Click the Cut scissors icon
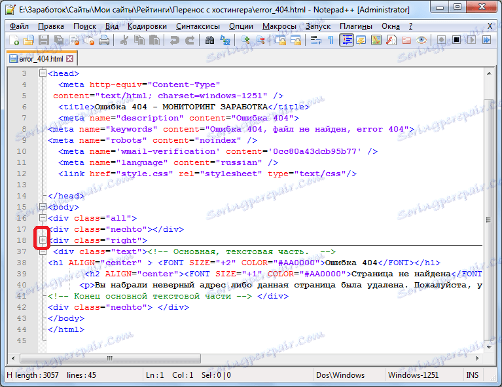 tap(124, 41)
